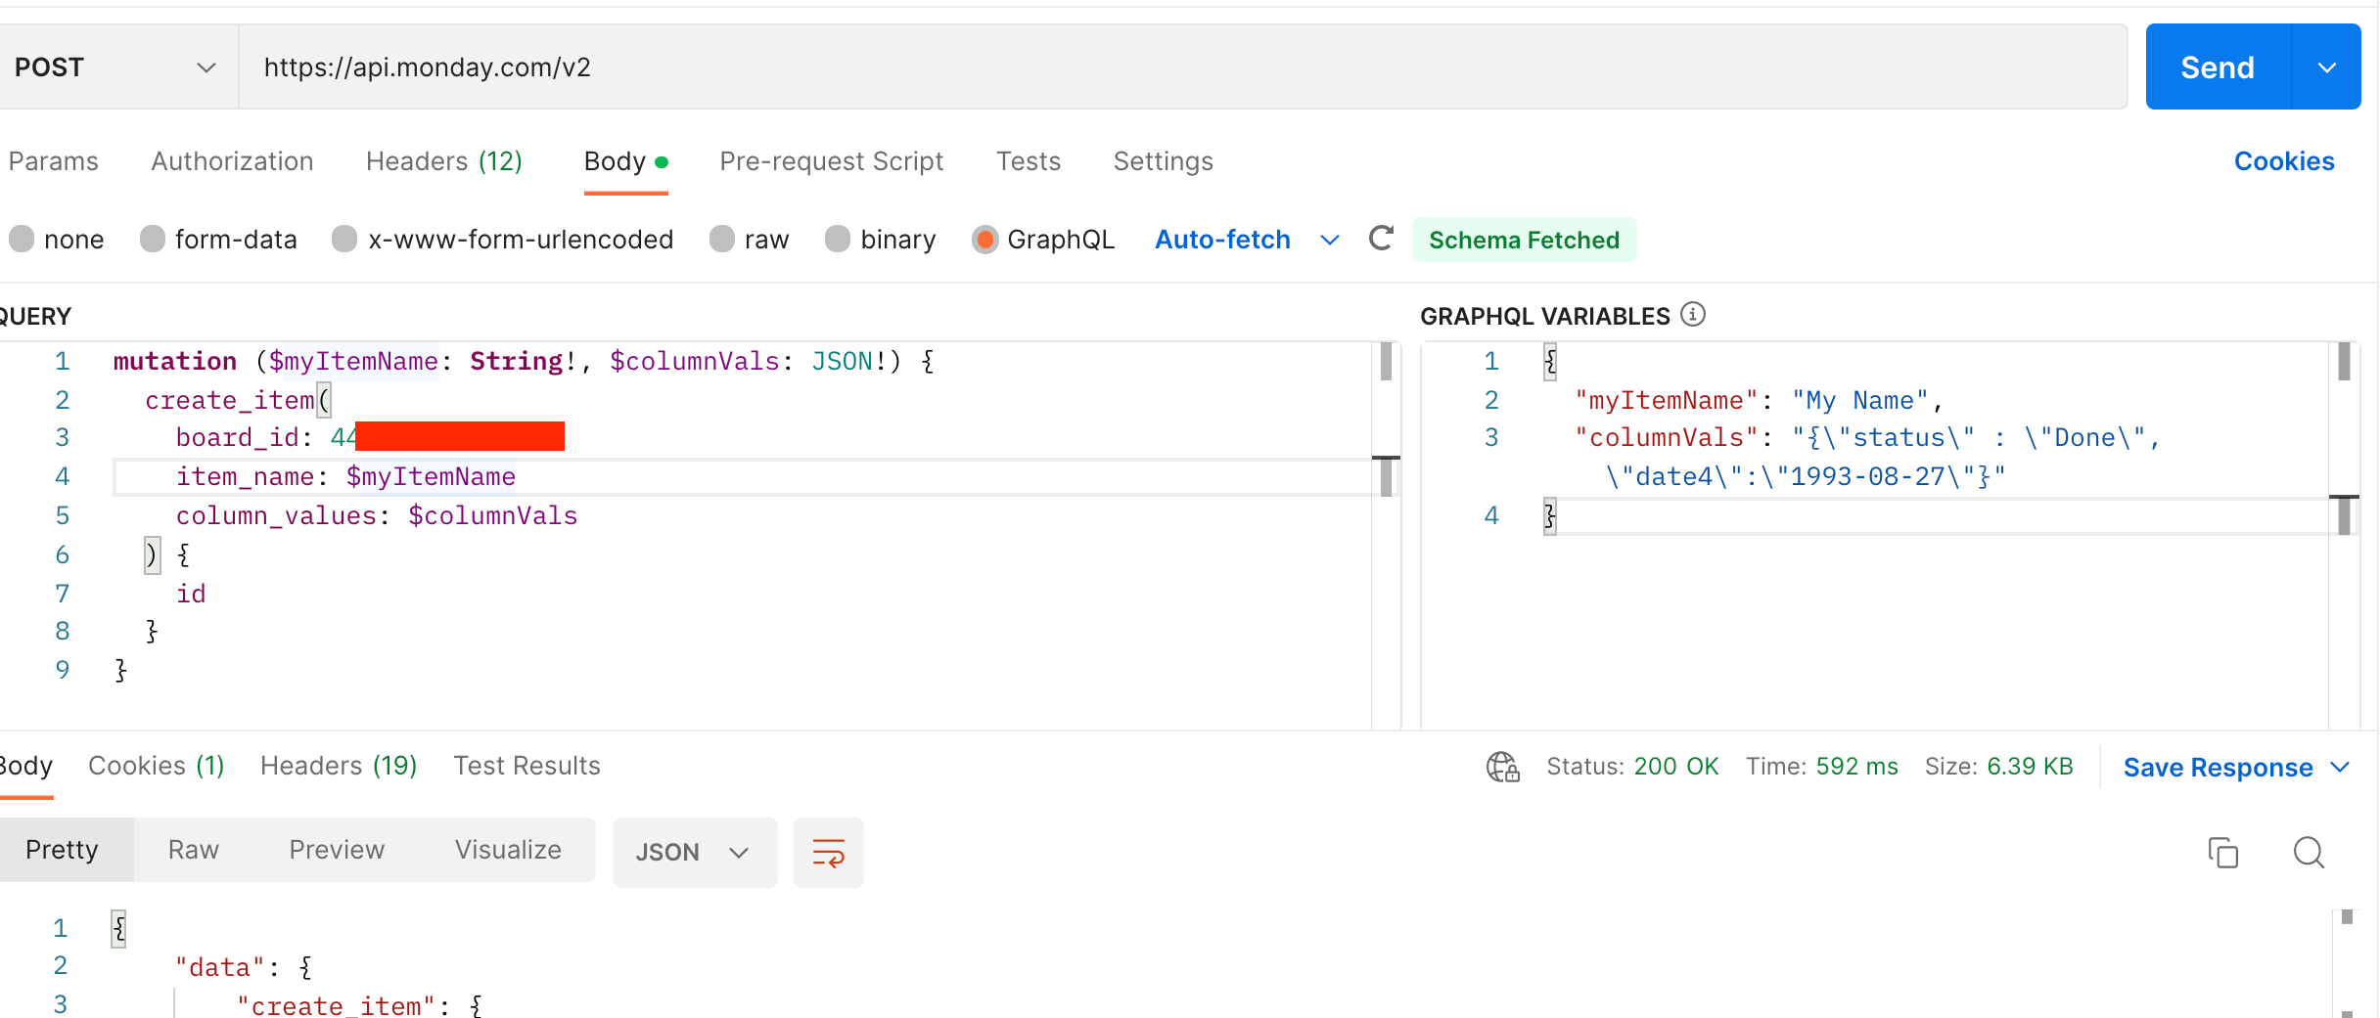Click the network globe lock icon

tap(1502, 767)
